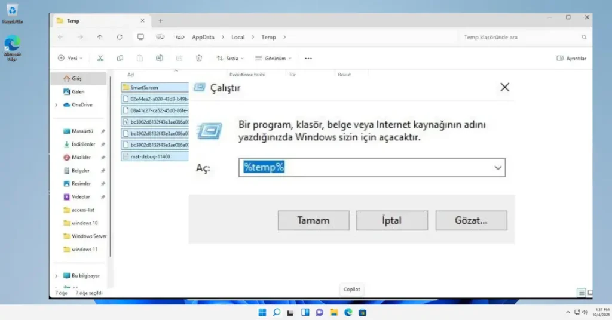Click the Temp breadcrumb in address bar
The image size is (612, 320).
pos(268,37)
